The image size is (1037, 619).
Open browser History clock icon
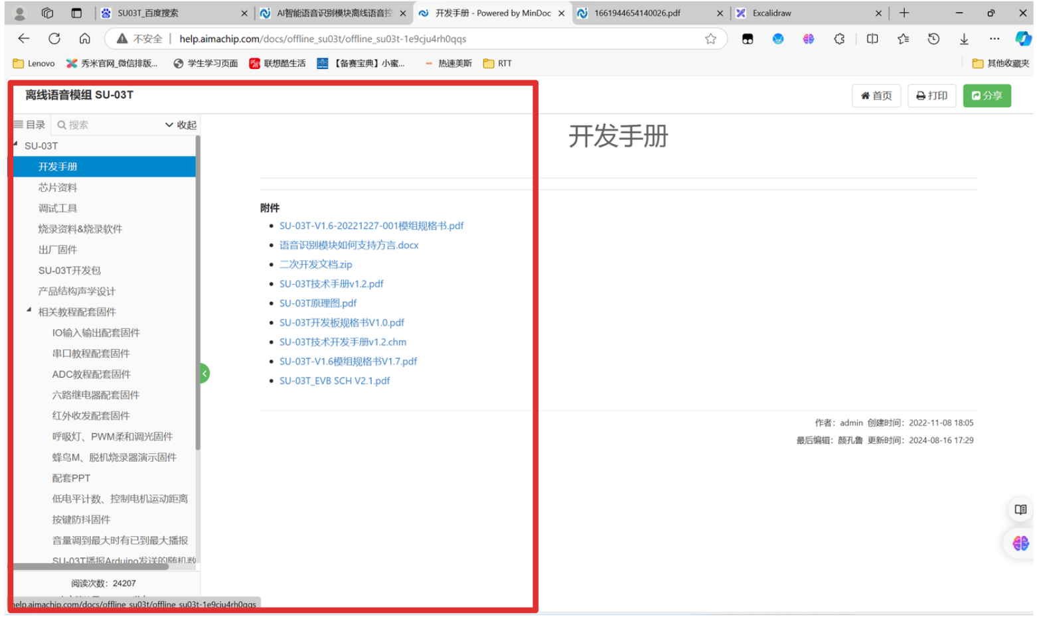click(933, 38)
